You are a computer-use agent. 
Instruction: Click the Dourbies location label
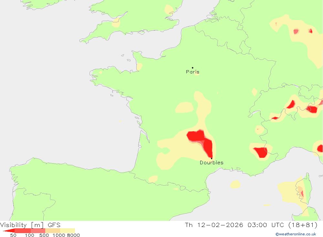pos(212,163)
